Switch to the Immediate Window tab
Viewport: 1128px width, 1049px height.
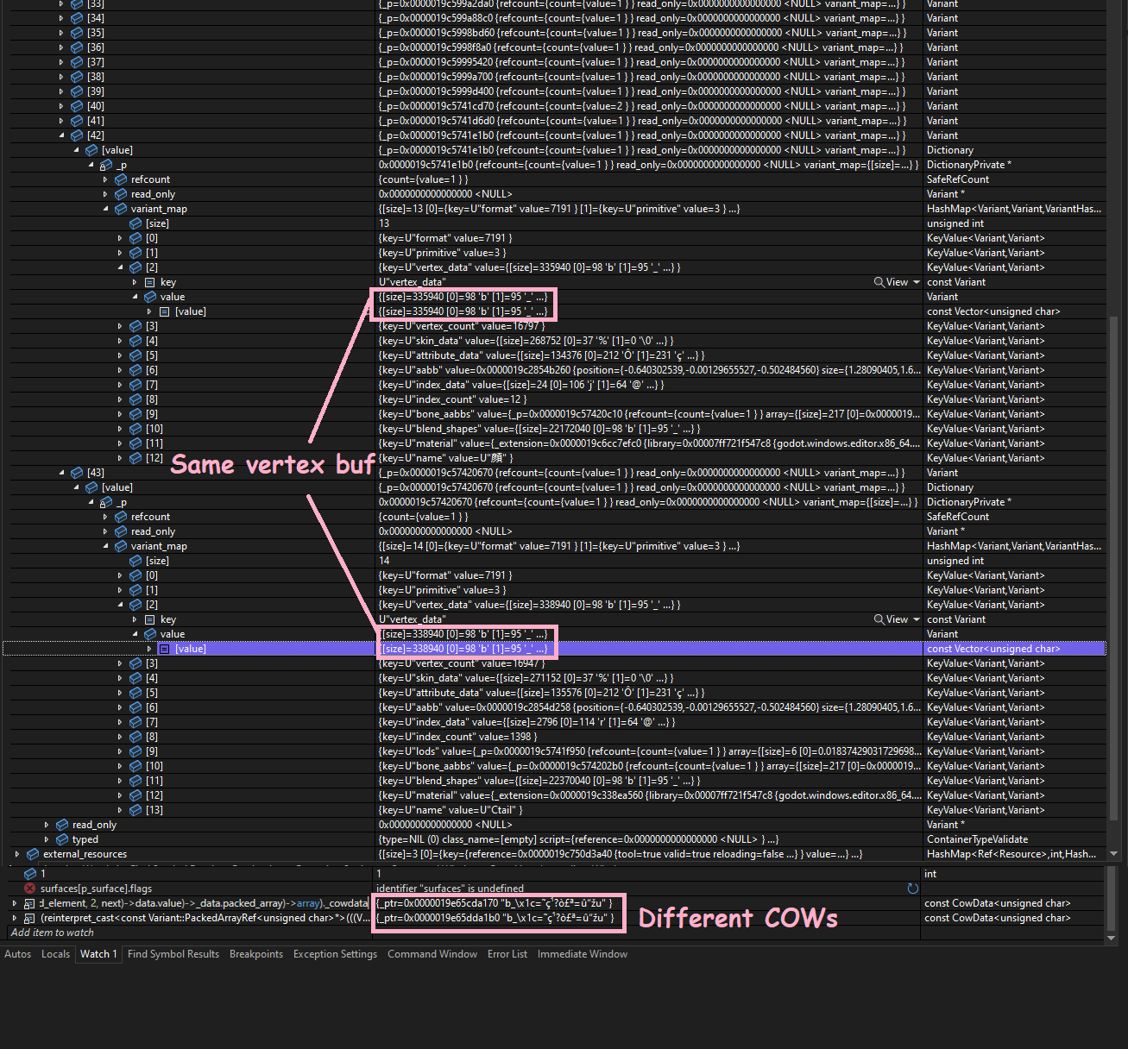[x=583, y=953]
